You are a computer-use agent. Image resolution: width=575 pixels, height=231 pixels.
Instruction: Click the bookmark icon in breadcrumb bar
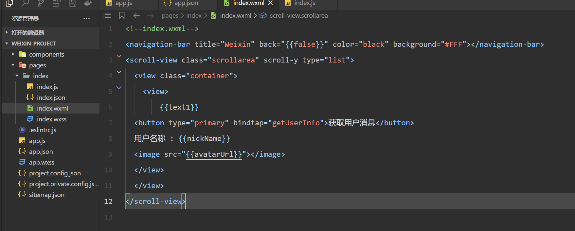point(122,15)
